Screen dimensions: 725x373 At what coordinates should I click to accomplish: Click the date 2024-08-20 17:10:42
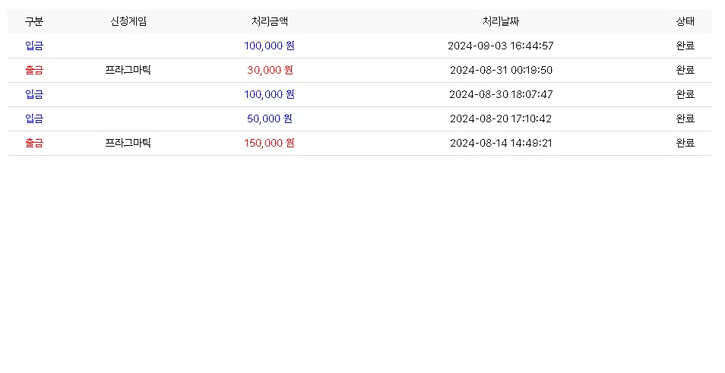point(501,119)
